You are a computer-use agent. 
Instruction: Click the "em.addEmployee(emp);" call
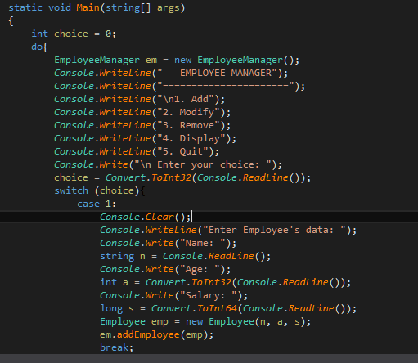[156, 334]
